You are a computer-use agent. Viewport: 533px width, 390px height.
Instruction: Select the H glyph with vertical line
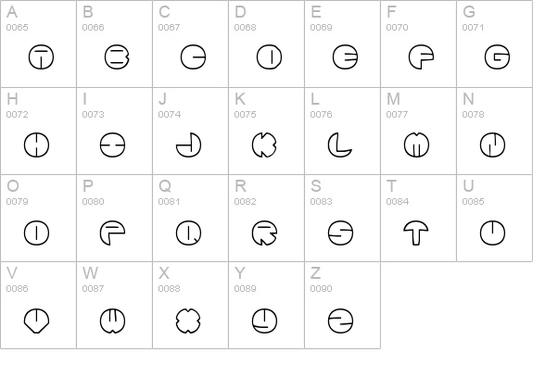coord(36,145)
